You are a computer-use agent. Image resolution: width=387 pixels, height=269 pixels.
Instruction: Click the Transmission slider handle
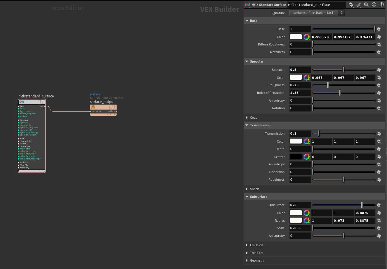[319, 134]
